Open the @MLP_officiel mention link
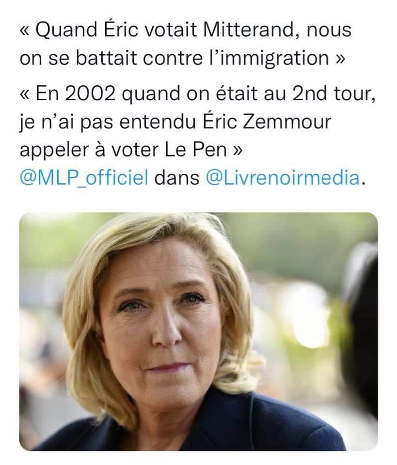 tap(84, 178)
